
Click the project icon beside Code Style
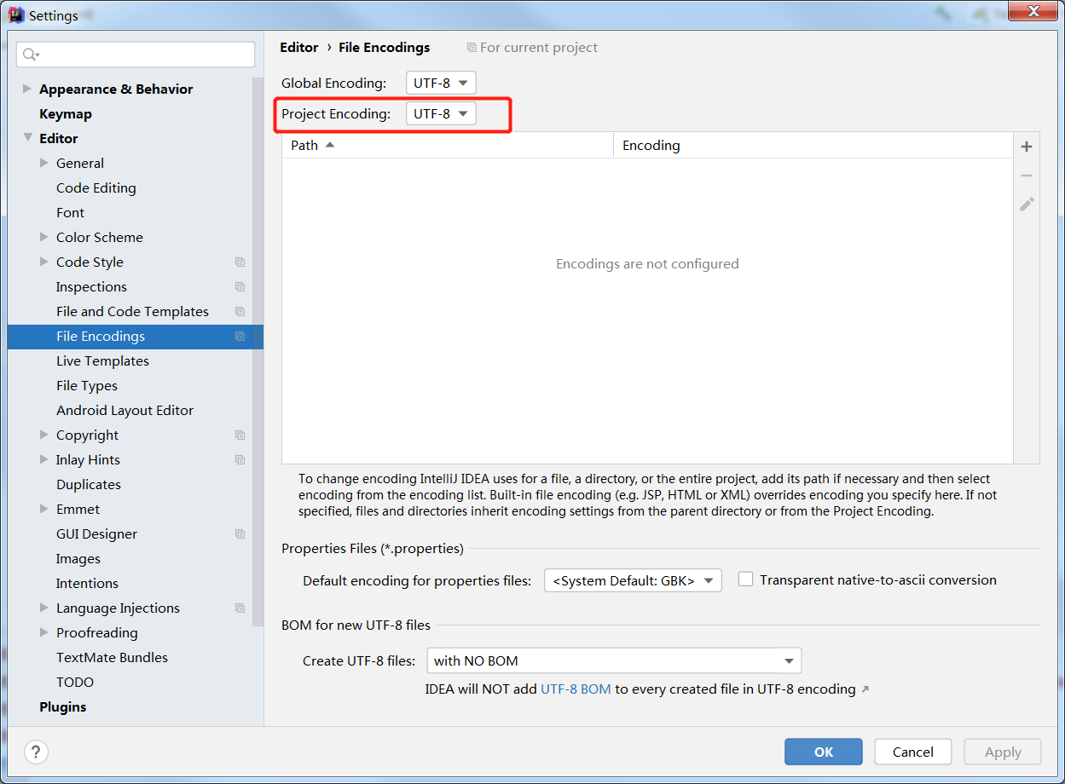point(240,262)
